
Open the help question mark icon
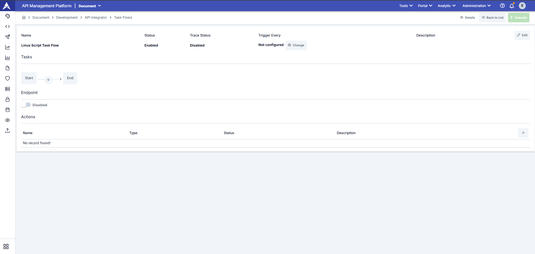tap(502, 6)
